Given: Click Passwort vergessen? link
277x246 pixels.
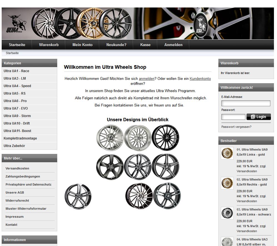Looking at the screenshot, I should 236,127.
